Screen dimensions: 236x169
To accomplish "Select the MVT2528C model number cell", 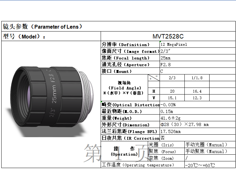I will coord(168,37).
